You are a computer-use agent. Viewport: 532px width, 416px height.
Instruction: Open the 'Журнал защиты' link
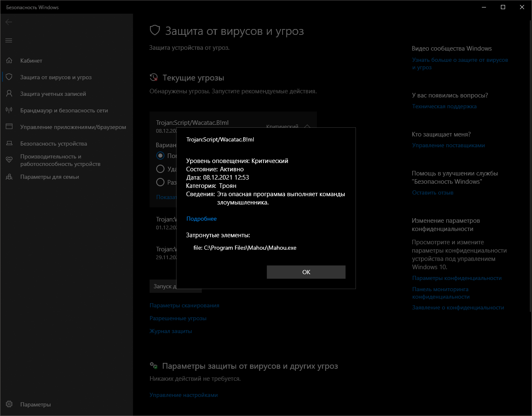tap(171, 331)
